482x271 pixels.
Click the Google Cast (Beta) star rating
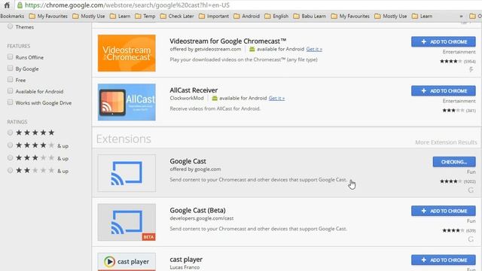(453, 230)
